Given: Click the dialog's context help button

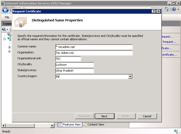Looking at the screenshot, I should click(x=154, y=11).
